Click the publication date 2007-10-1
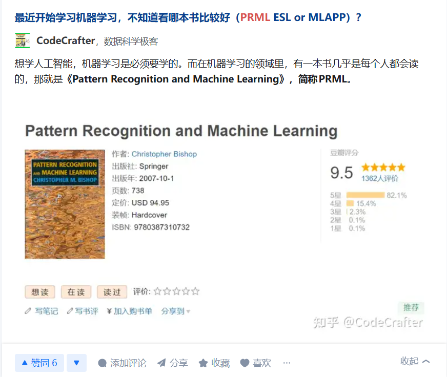Image resolution: width=447 pixels, height=377 pixels. [156, 178]
